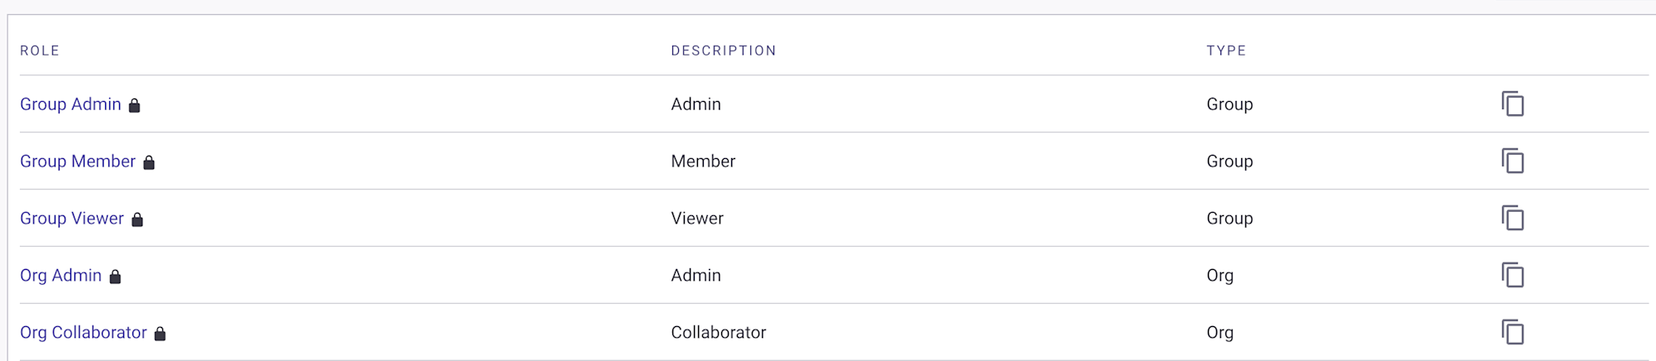
Task: Open the Org Admin role
Action: [60, 276]
